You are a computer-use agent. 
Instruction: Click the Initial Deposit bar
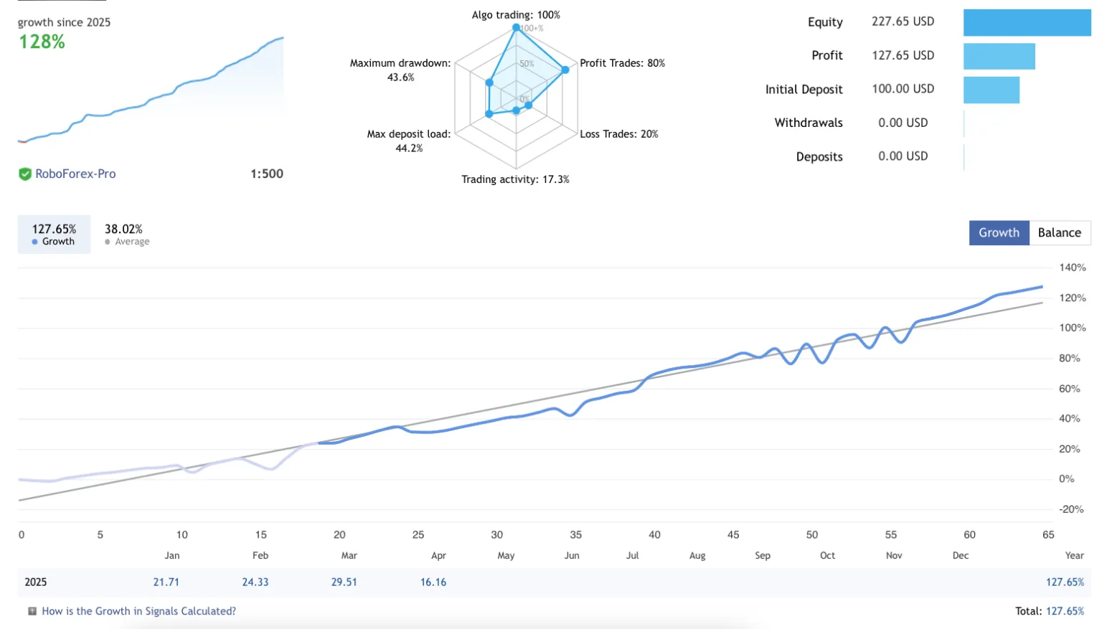click(991, 90)
